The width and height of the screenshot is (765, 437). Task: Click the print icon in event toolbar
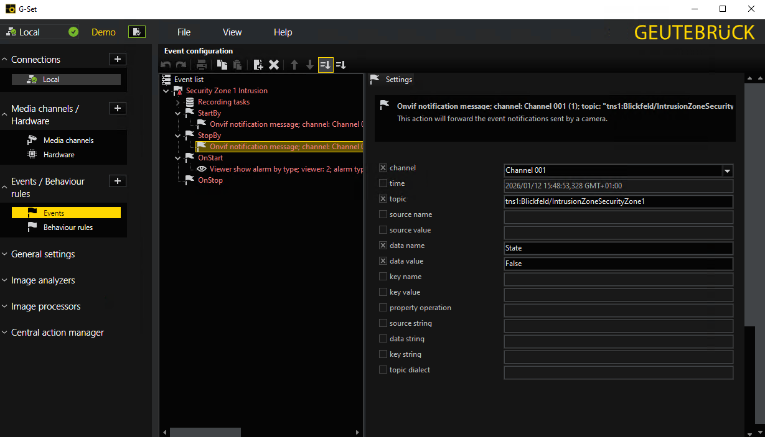coord(202,65)
